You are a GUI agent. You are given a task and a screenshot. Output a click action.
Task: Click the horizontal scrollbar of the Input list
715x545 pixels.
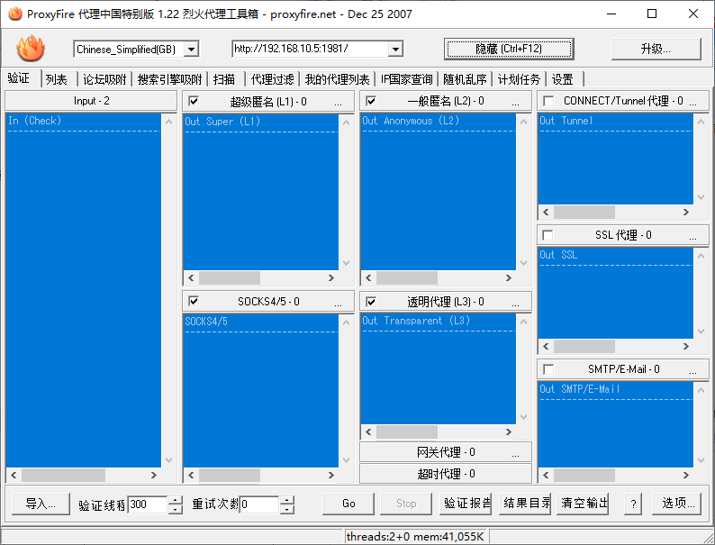pos(84,476)
